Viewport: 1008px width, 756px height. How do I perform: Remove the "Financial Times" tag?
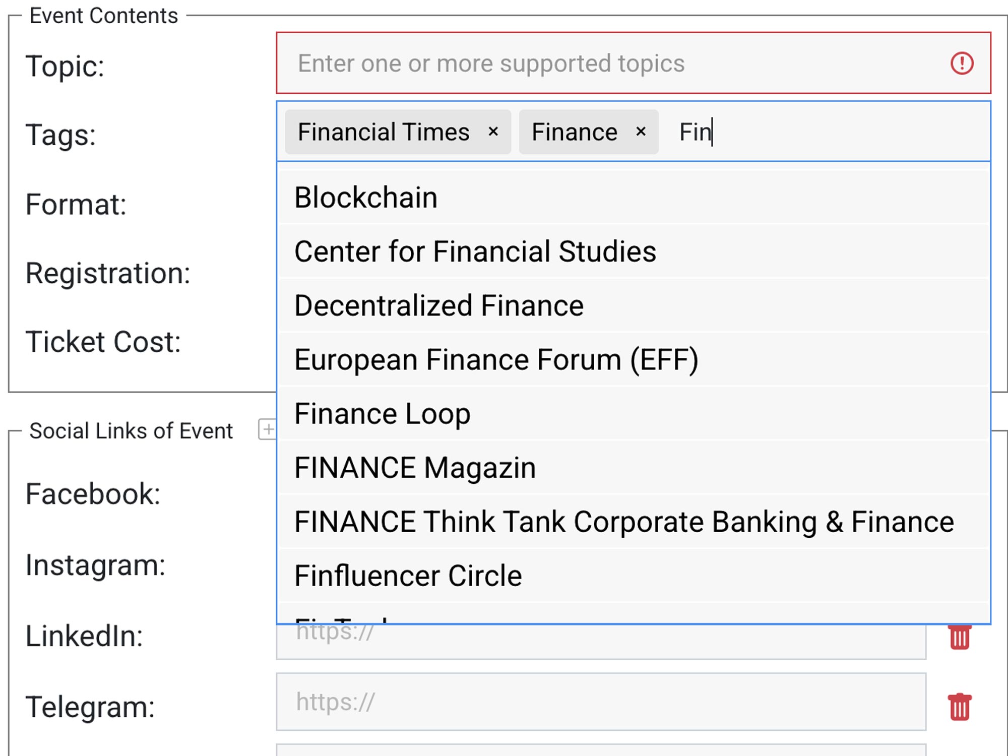[493, 132]
